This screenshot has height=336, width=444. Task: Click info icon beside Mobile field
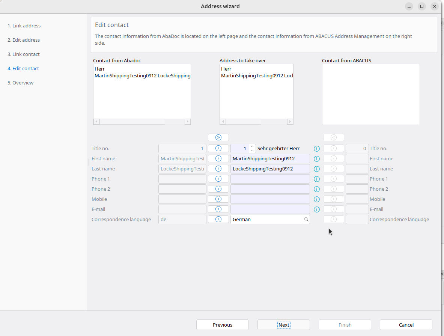pos(316,199)
